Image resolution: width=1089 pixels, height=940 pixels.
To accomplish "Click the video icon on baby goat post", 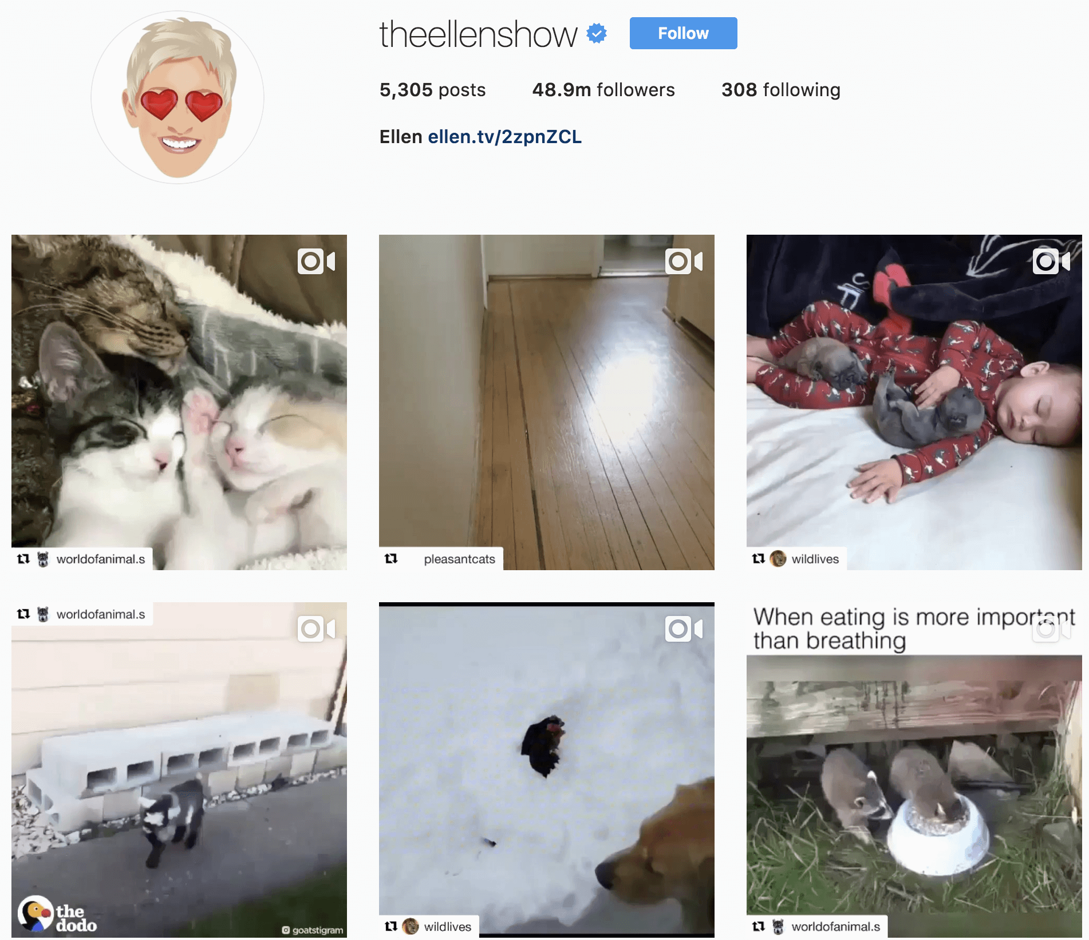I will tap(316, 629).
